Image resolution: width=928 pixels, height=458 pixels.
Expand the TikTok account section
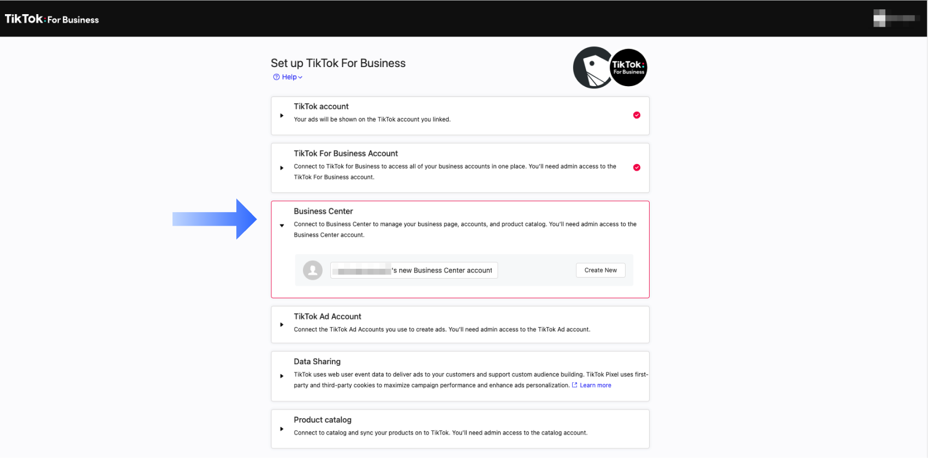(282, 116)
